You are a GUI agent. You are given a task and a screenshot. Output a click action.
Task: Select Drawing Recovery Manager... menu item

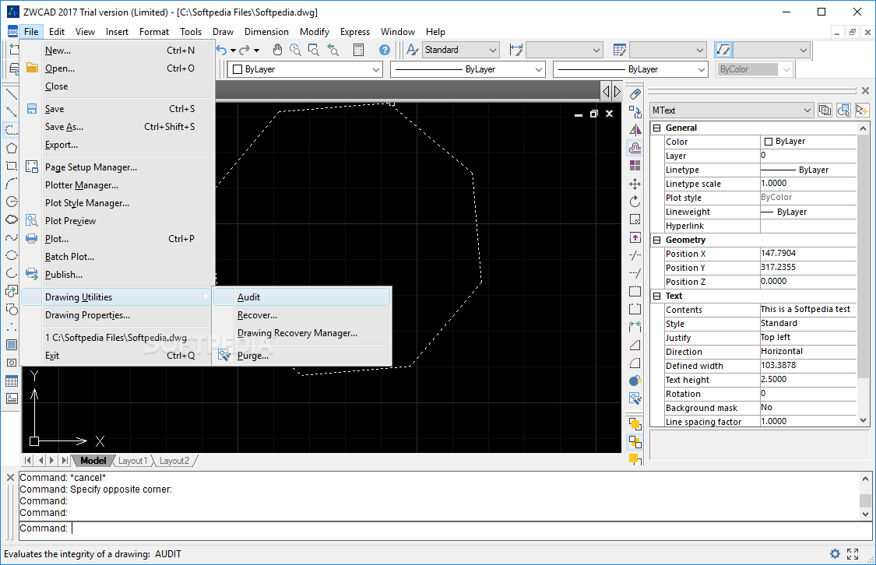point(301,333)
